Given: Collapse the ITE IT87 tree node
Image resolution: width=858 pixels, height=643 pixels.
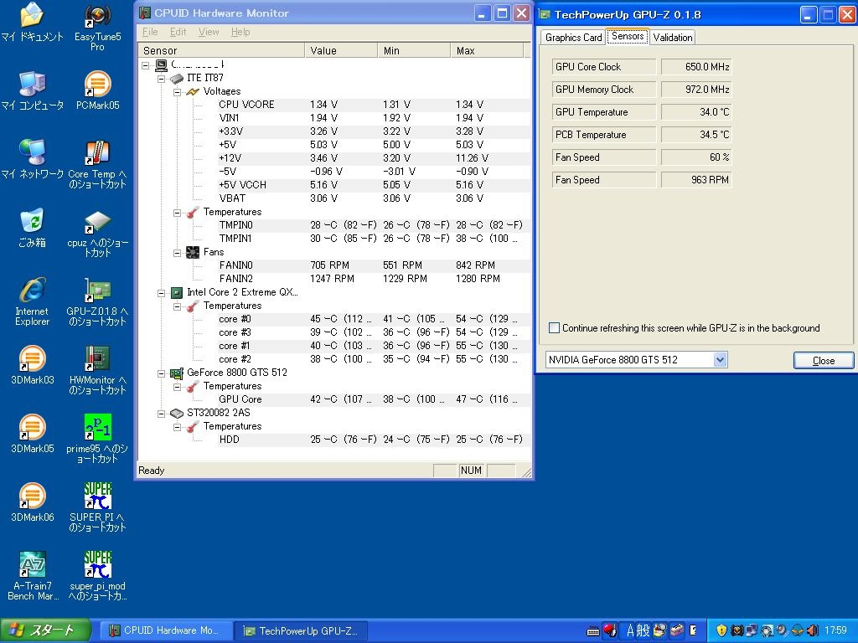Looking at the screenshot, I should pos(162,79).
